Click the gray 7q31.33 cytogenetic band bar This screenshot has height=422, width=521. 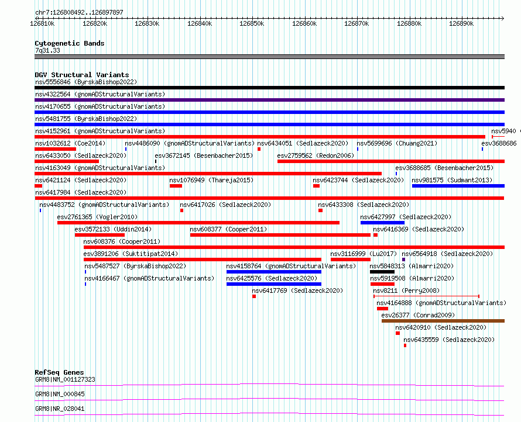point(269,57)
